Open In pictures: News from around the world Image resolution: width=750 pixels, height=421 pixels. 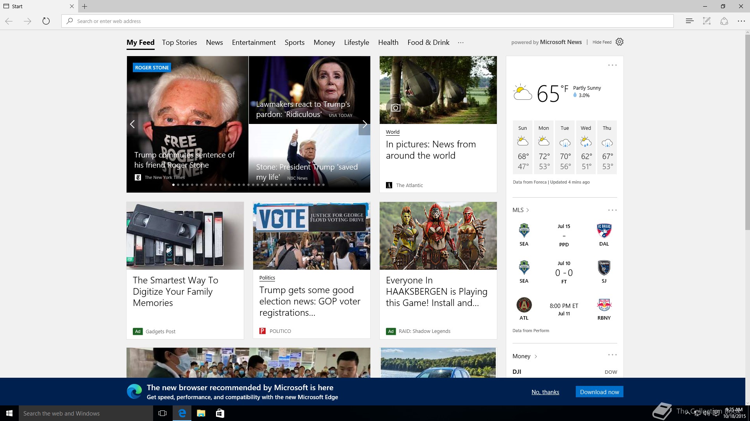[430, 150]
